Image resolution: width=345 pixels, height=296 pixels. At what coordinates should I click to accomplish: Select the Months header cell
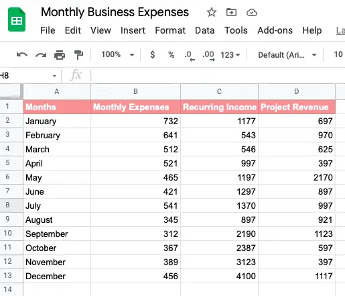click(57, 107)
